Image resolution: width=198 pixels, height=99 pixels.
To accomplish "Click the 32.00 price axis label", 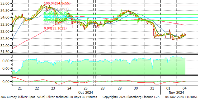I will pos(5,45).
